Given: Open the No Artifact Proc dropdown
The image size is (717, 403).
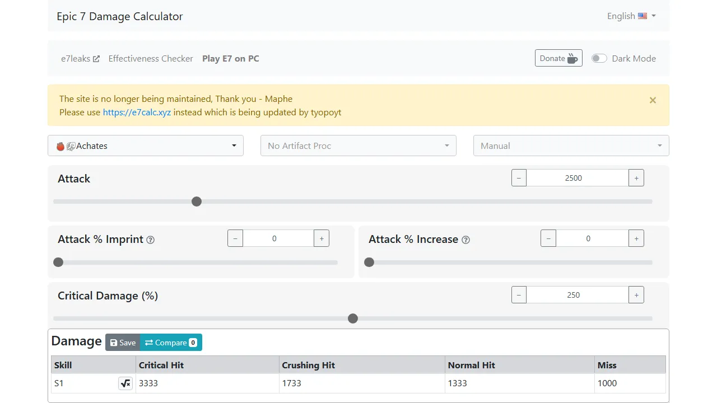Looking at the screenshot, I should click(x=358, y=146).
